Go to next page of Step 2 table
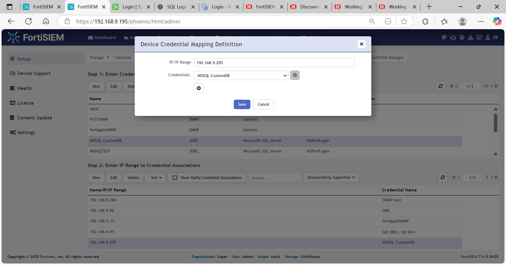Image resolution: width=506 pixels, height=265 pixels. pos(492,177)
